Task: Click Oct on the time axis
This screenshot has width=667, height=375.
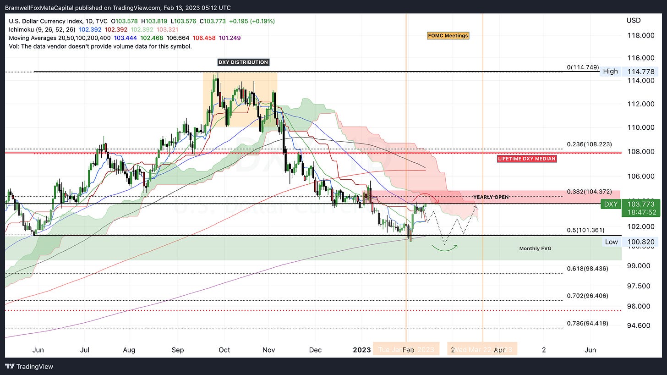Action: [224, 350]
